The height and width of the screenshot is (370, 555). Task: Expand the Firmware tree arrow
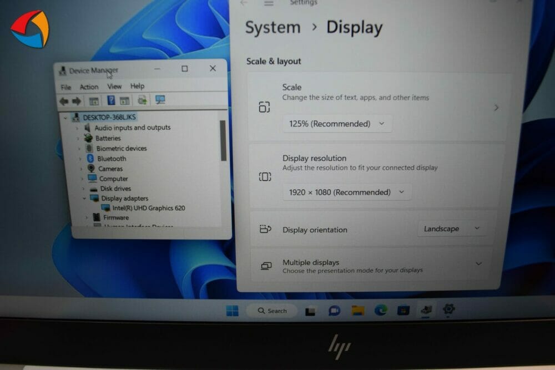(x=87, y=217)
